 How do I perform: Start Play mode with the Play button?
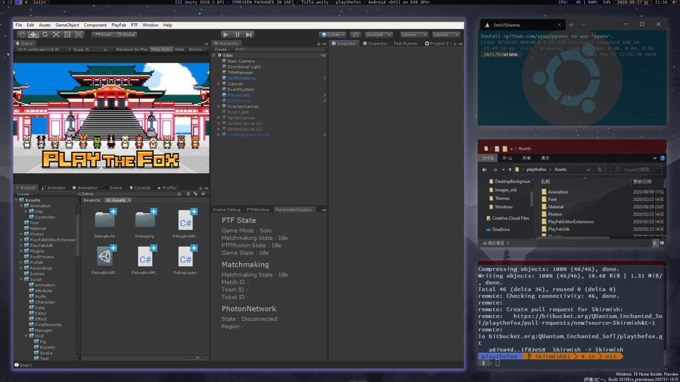pyautogui.click(x=226, y=35)
